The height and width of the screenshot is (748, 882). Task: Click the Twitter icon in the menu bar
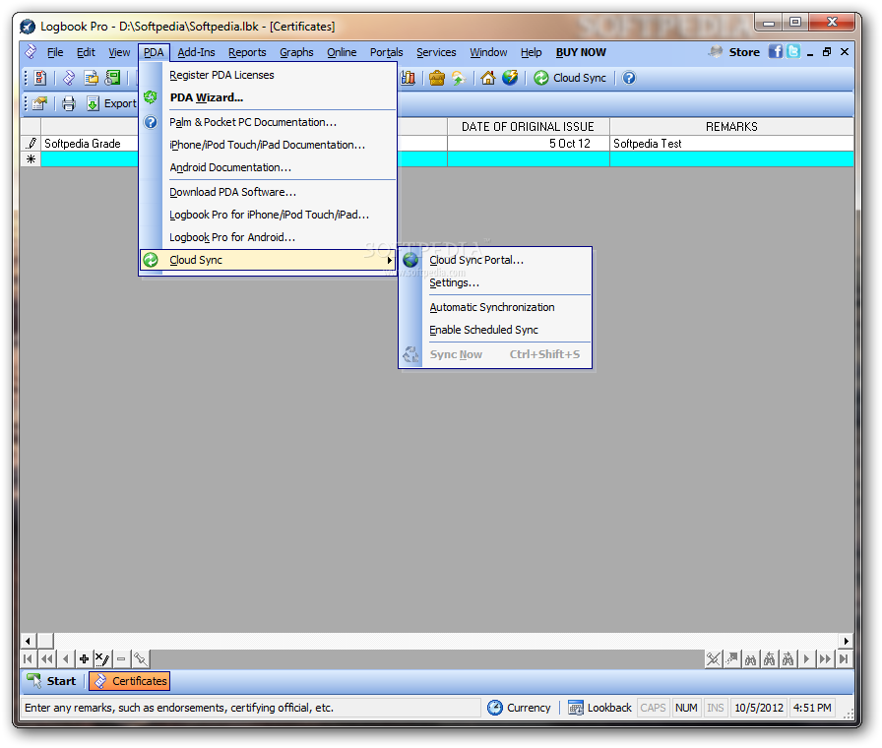[x=793, y=52]
